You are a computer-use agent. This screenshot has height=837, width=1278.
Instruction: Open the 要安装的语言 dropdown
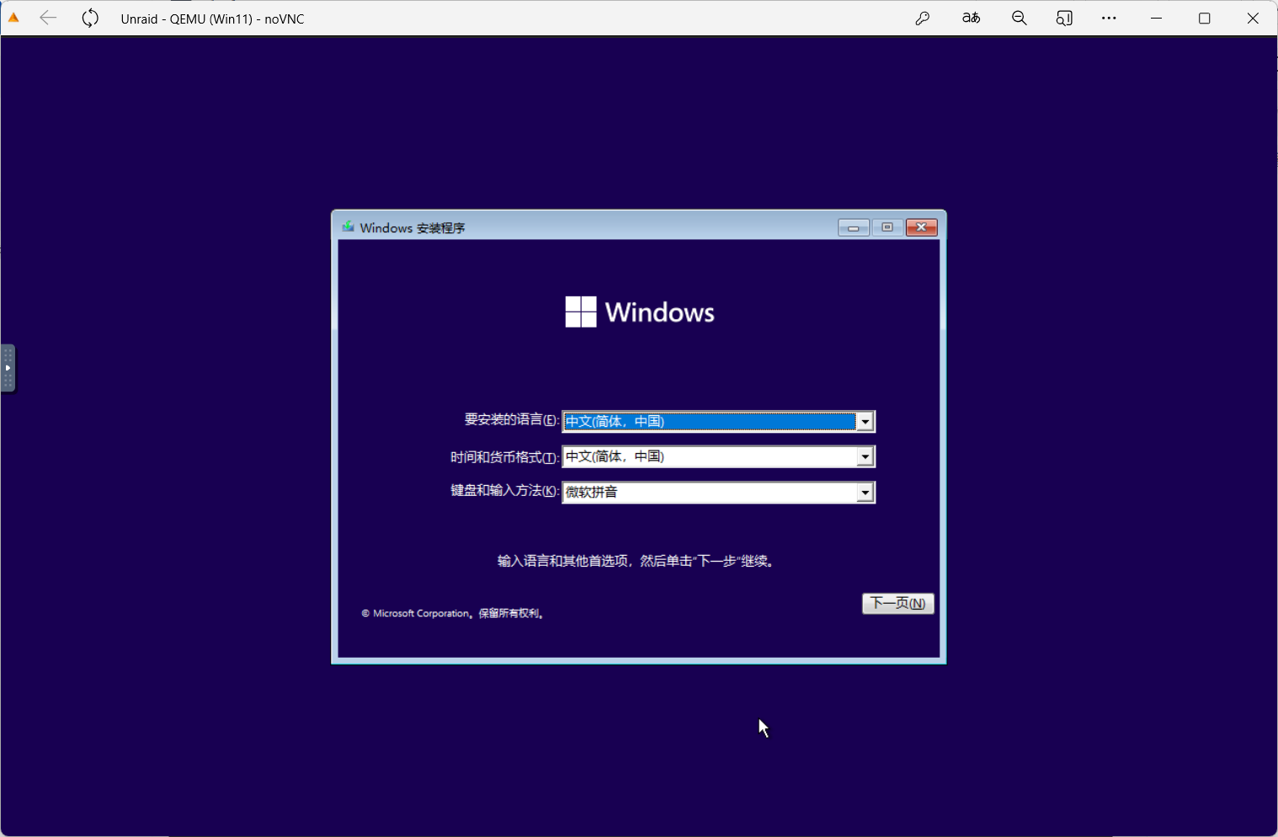pos(865,421)
